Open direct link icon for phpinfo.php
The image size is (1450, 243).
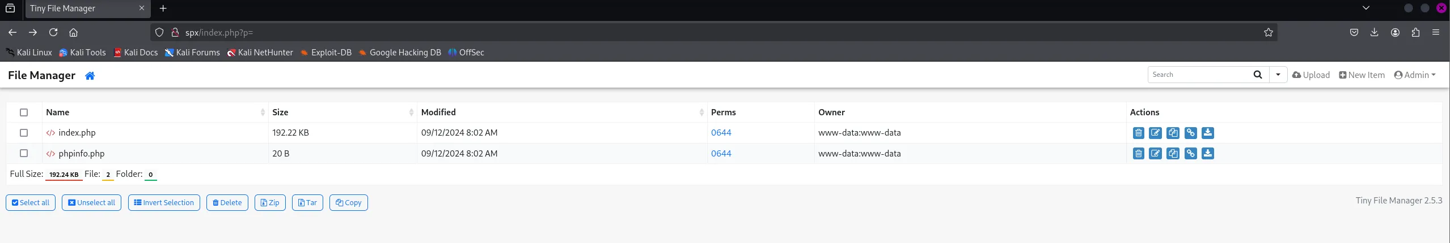coord(1190,154)
